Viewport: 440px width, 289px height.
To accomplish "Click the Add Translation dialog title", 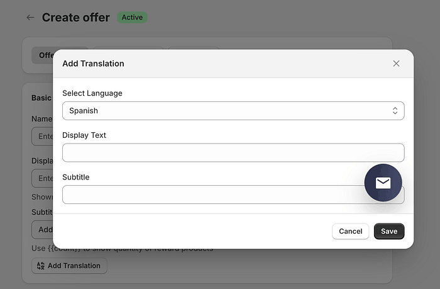I will pos(93,64).
